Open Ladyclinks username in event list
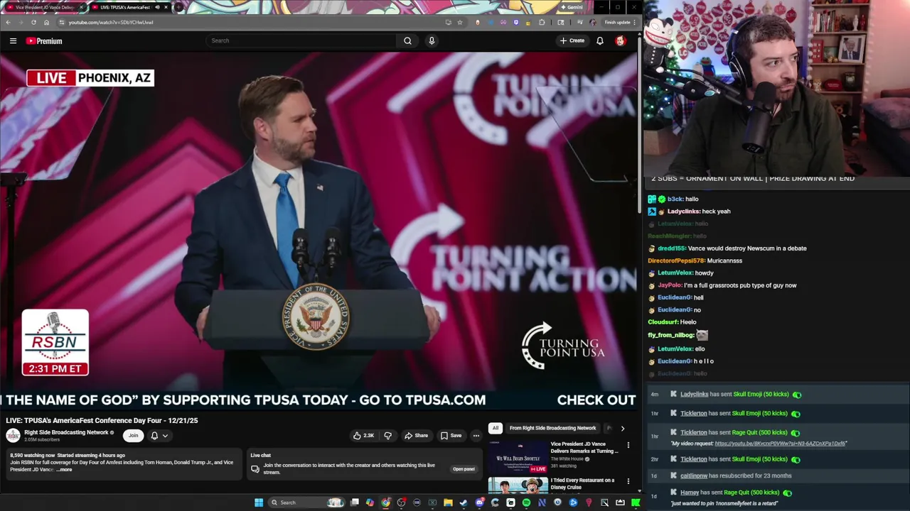The image size is (910, 511). 694,395
